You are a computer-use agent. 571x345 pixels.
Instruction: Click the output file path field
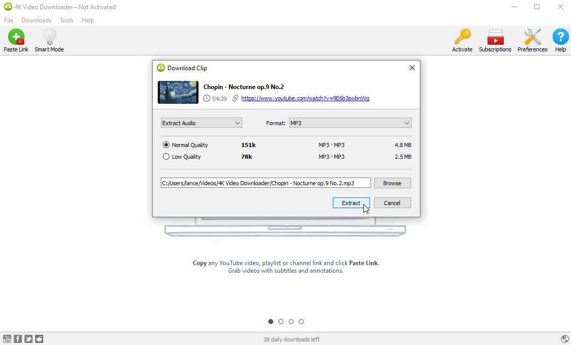point(266,183)
